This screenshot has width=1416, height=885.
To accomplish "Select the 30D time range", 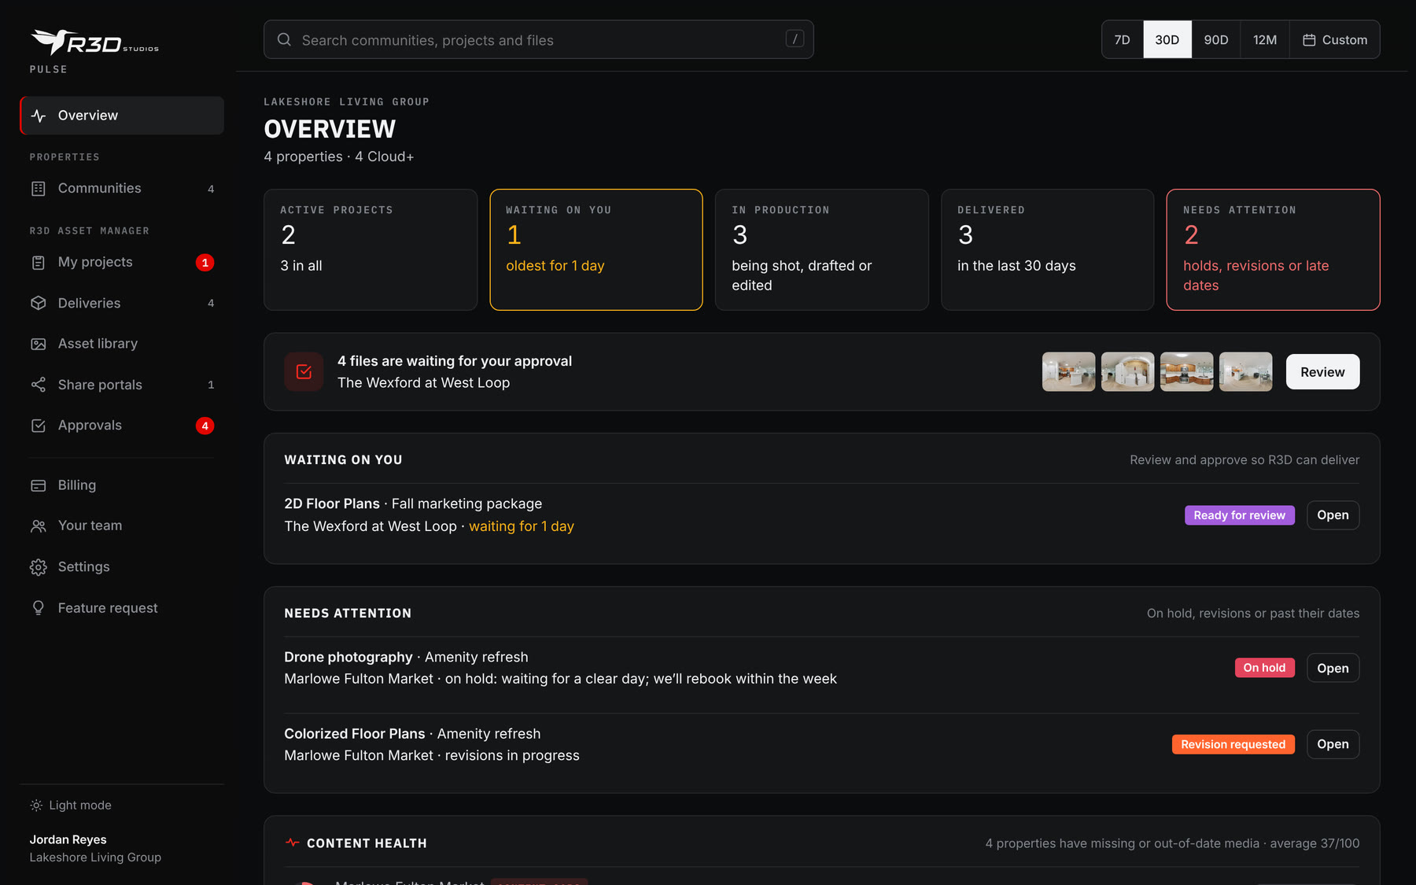I will pos(1167,40).
